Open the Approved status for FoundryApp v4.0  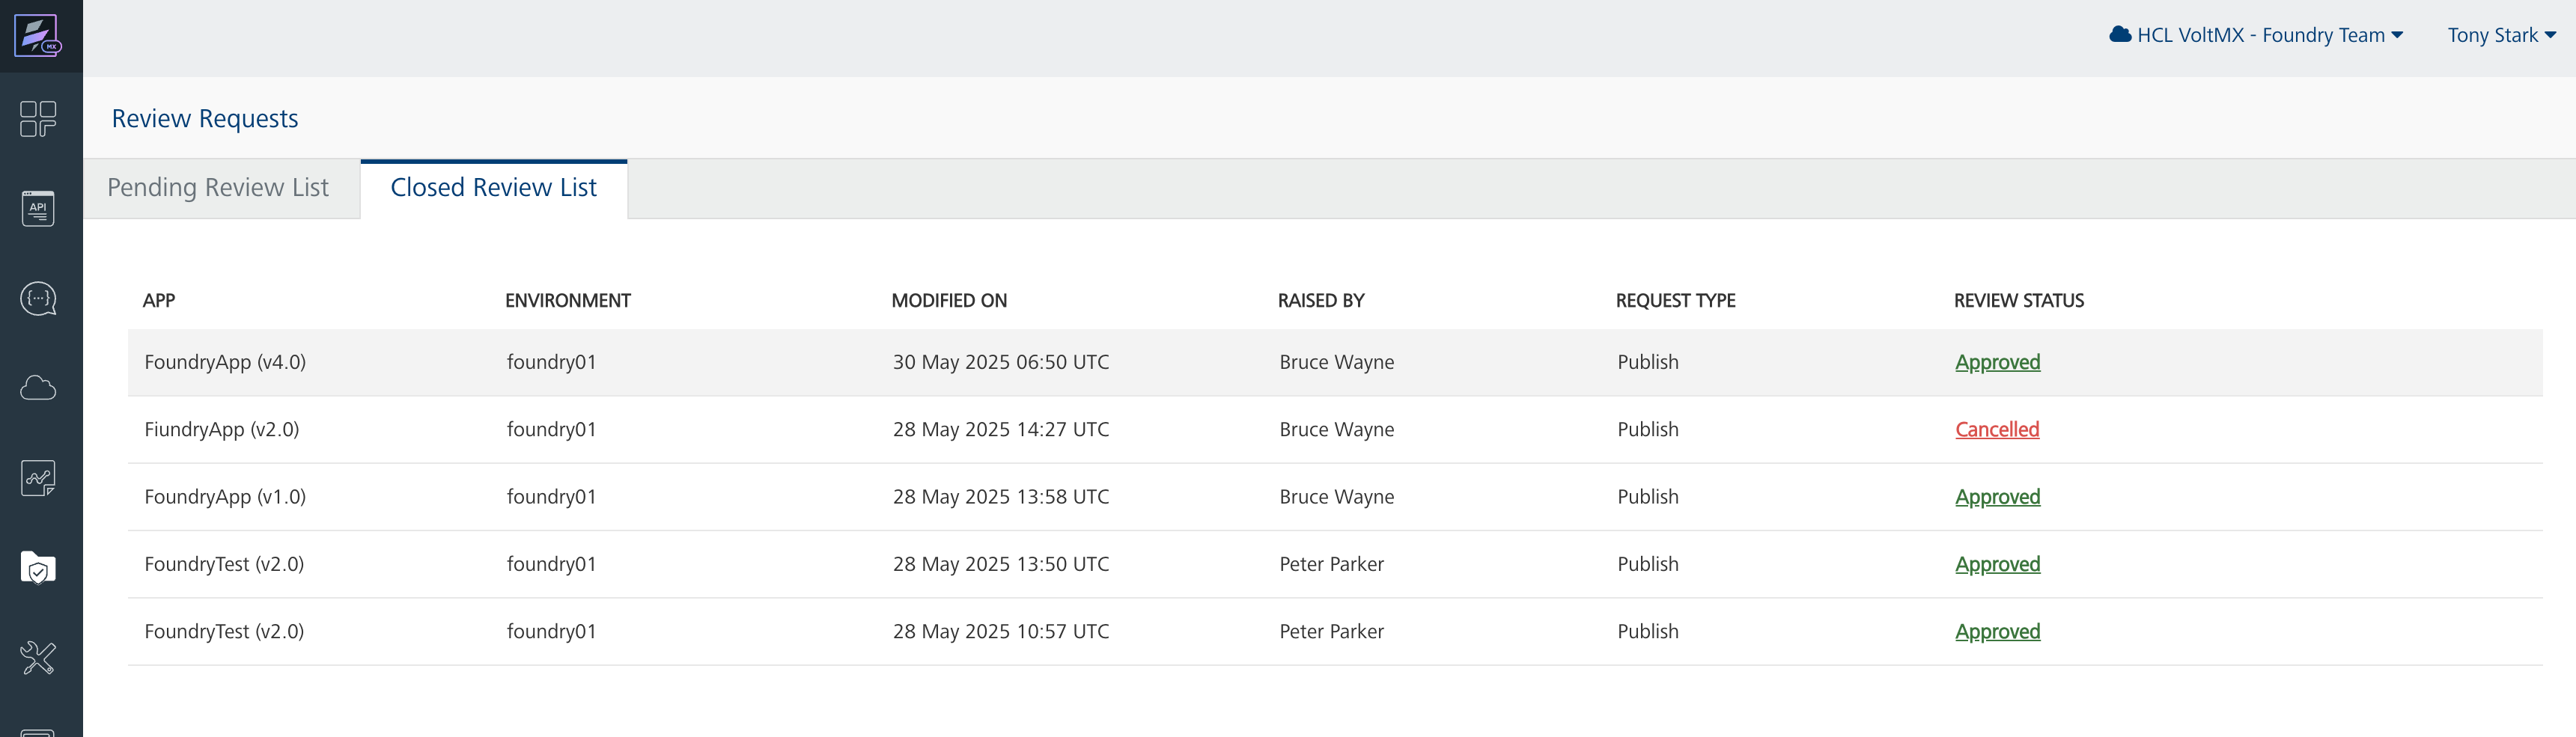click(x=1997, y=362)
